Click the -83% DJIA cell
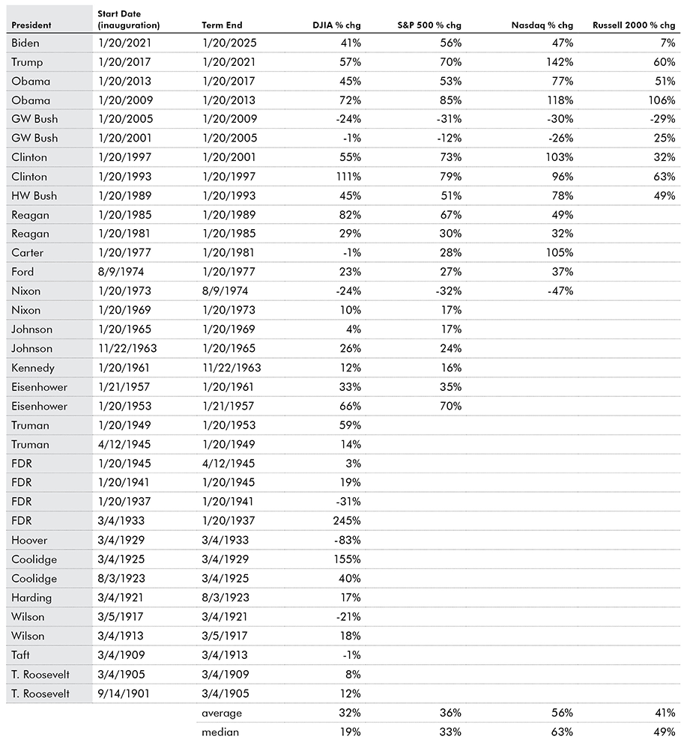 click(x=348, y=540)
